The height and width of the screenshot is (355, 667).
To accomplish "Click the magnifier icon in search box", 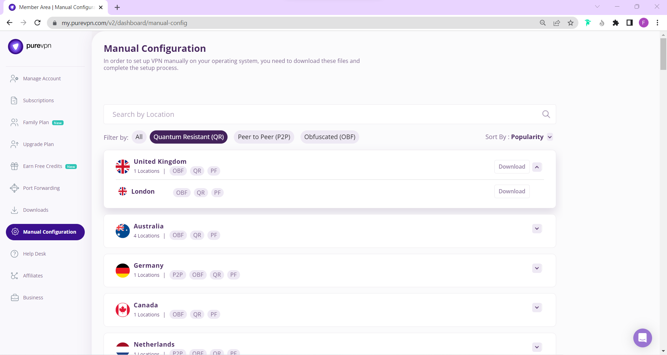I will coord(546,114).
